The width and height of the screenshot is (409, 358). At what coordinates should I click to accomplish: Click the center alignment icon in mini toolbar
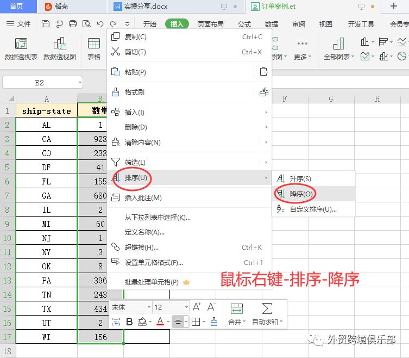[178, 322]
